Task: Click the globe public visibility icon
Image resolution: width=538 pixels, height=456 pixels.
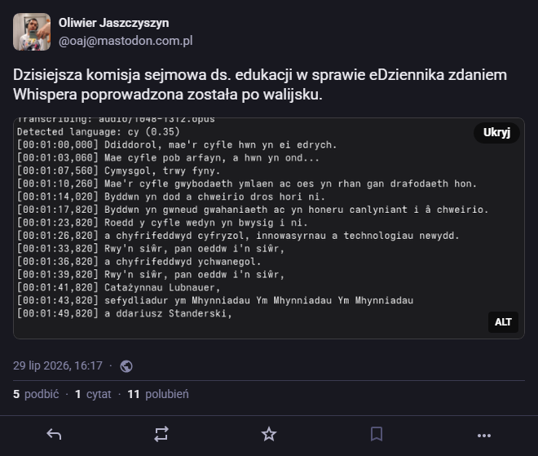Action: (x=126, y=366)
